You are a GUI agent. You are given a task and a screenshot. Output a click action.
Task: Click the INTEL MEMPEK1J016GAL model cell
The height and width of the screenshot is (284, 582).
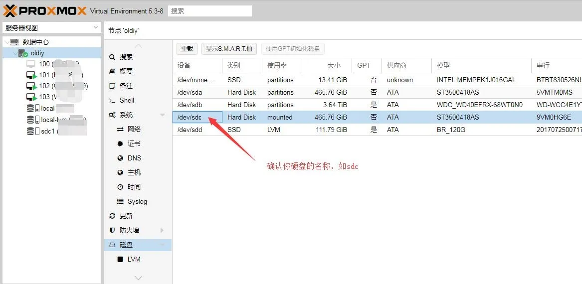tap(481, 80)
